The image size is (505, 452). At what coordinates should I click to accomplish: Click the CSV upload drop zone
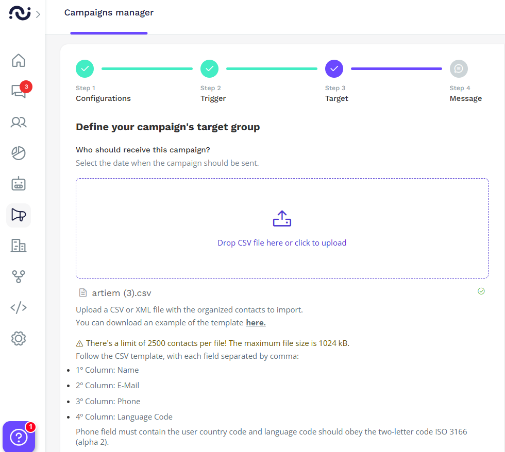282,228
